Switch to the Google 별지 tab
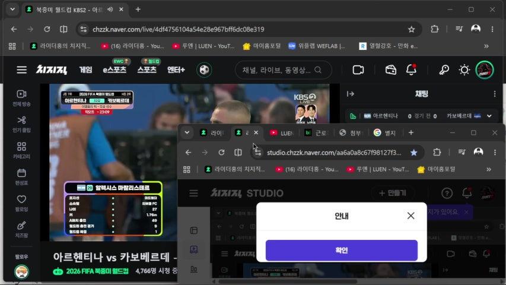The width and height of the screenshot is (506, 285). (x=384, y=133)
